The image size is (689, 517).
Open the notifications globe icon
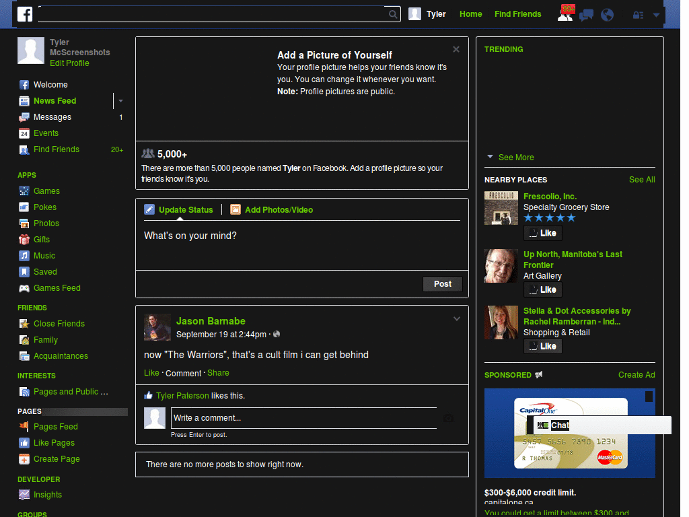coord(608,15)
